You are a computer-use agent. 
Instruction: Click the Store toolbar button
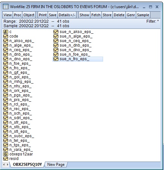[107, 15]
